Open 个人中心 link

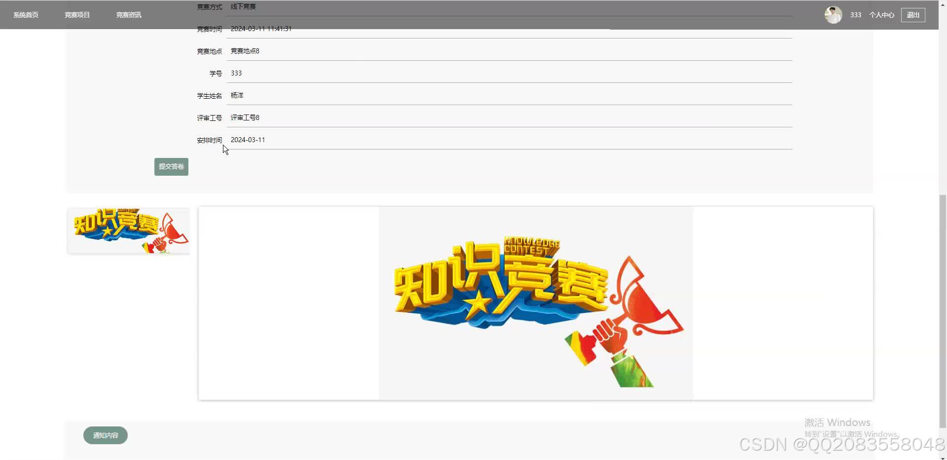(x=881, y=15)
